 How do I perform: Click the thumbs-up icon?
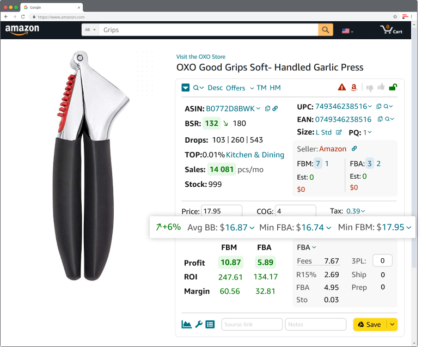tap(381, 87)
